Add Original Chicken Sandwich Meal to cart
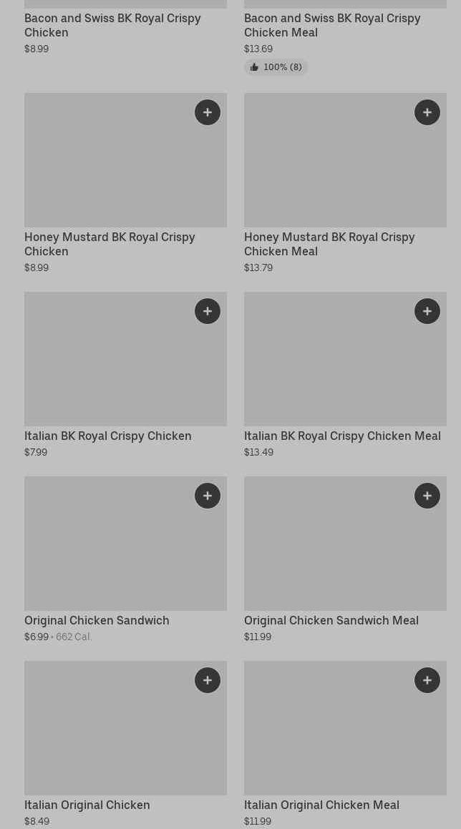The image size is (461, 829). coord(427,496)
